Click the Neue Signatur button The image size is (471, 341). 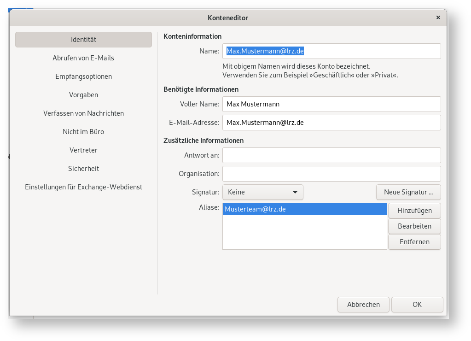(408, 192)
